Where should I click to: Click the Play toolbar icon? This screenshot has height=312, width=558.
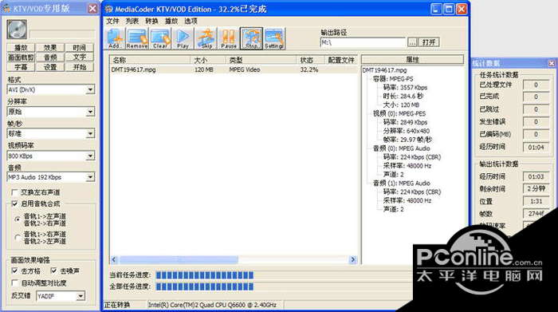point(183,38)
